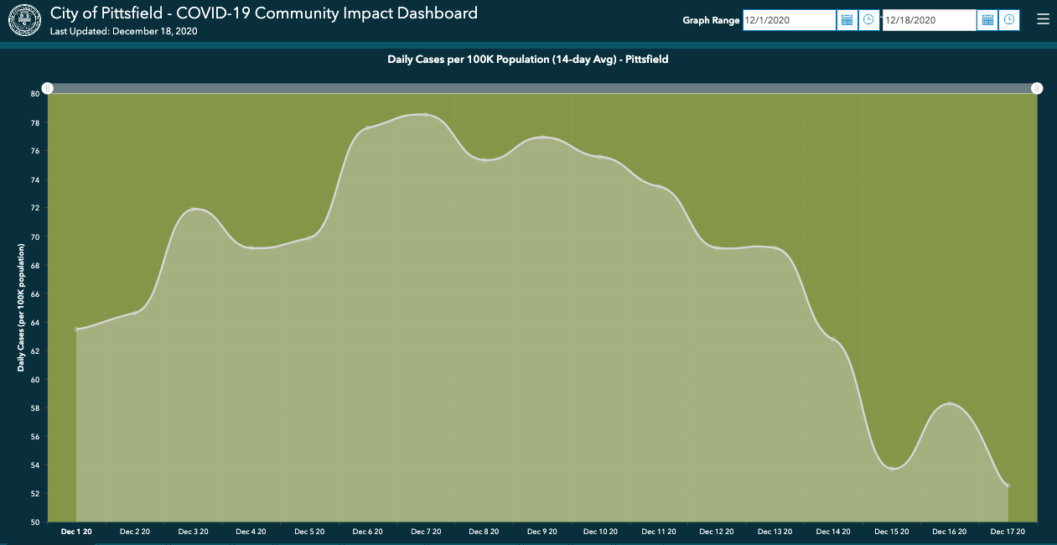Click the right handle of the range slider
Viewport: 1057px width, 545px height.
click(1037, 88)
